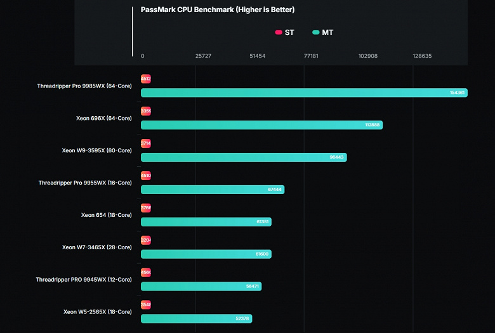Click the Threadripper PRO 9945WX MT bar
Viewport: 495px width, 333px height.
pos(201,287)
